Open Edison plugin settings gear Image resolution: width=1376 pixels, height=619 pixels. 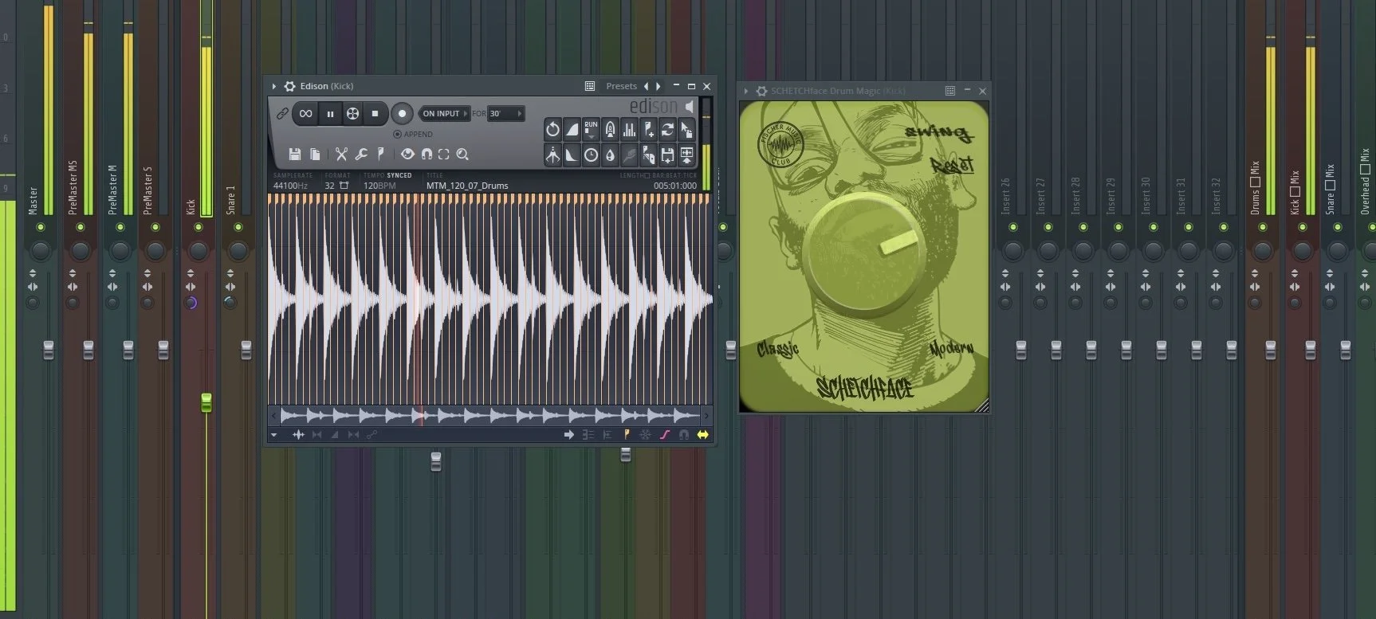(x=289, y=86)
